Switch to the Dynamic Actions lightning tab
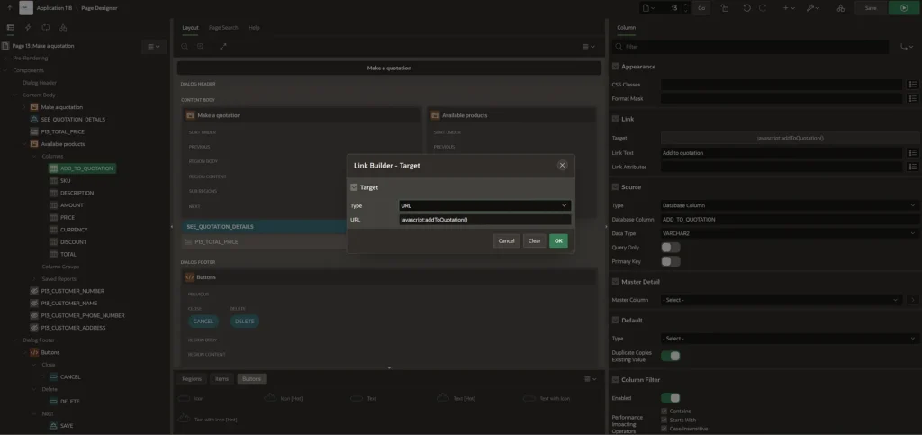Viewport: 922px width, 435px height. 27,28
